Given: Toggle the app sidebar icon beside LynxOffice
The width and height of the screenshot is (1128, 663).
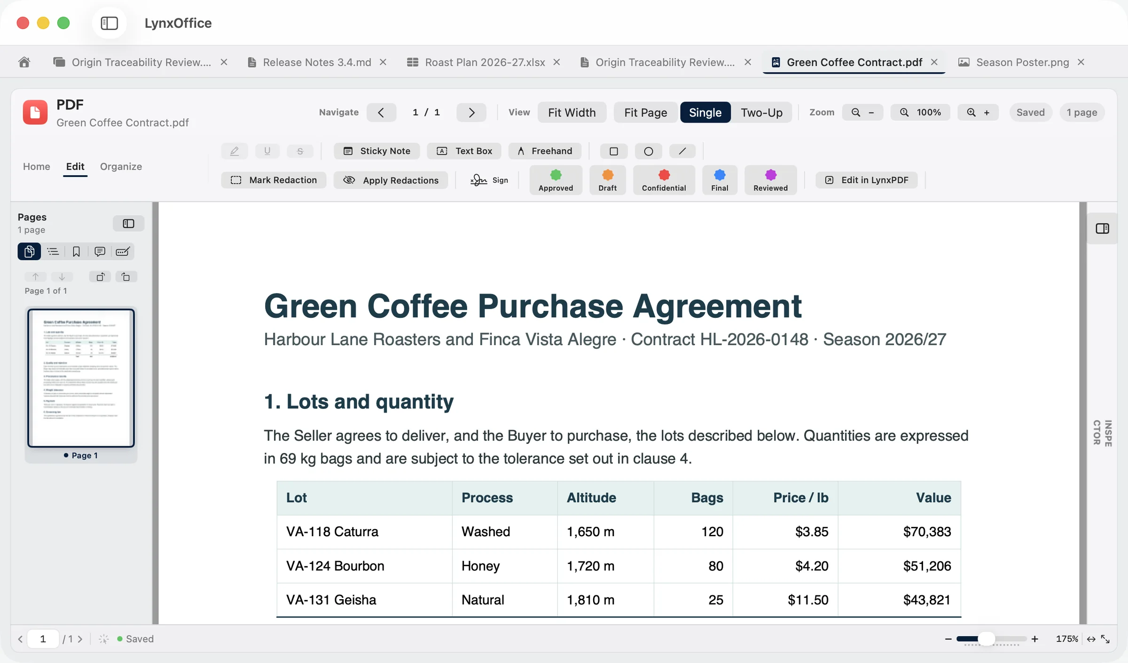Looking at the screenshot, I should [109, 23].
